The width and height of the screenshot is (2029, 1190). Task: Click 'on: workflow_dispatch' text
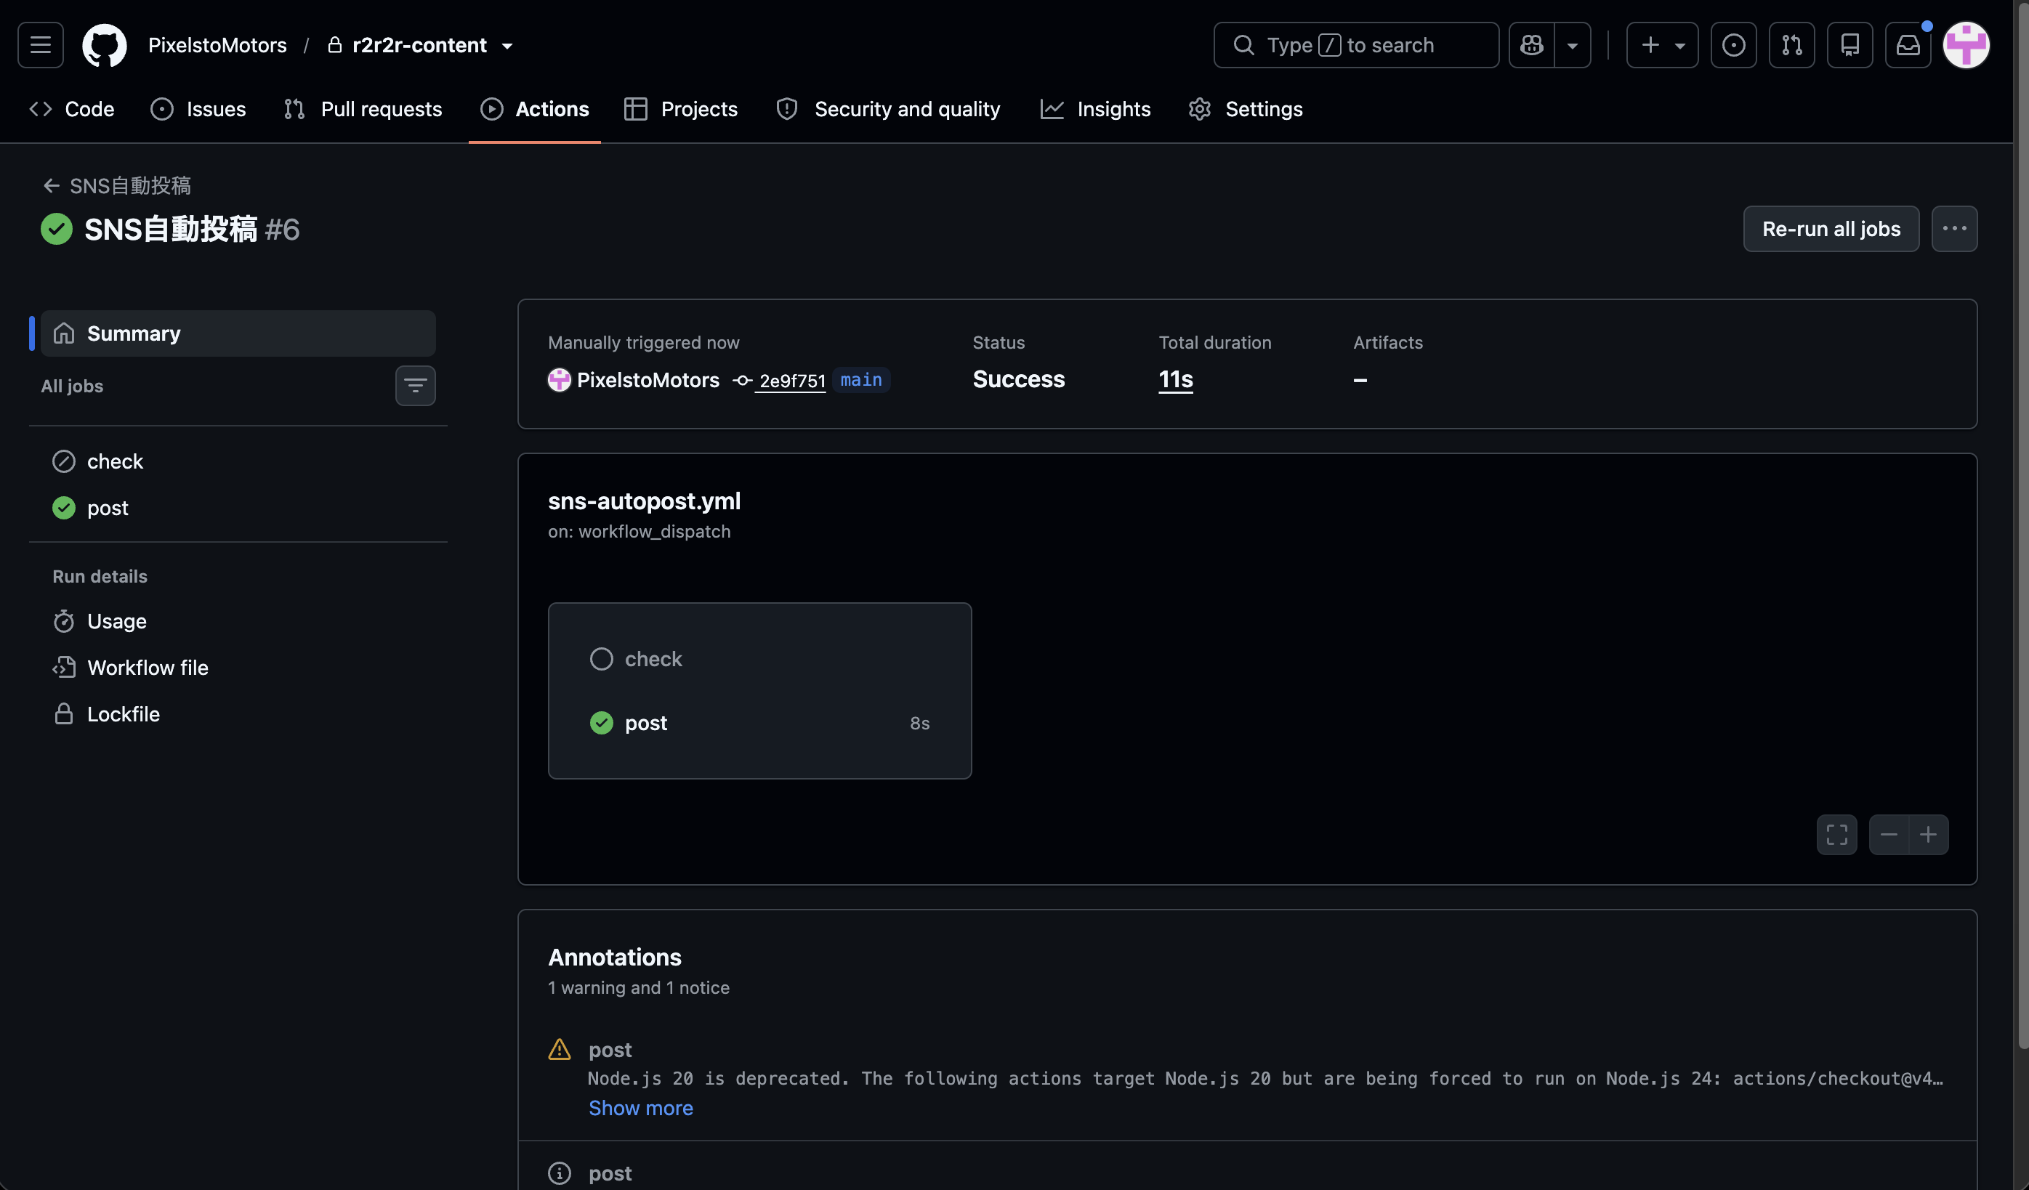point(640,531)
